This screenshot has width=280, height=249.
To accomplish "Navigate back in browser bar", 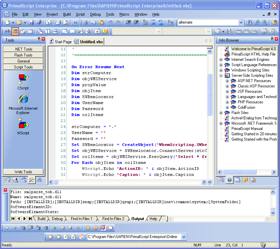I will [x=51, y=237].
